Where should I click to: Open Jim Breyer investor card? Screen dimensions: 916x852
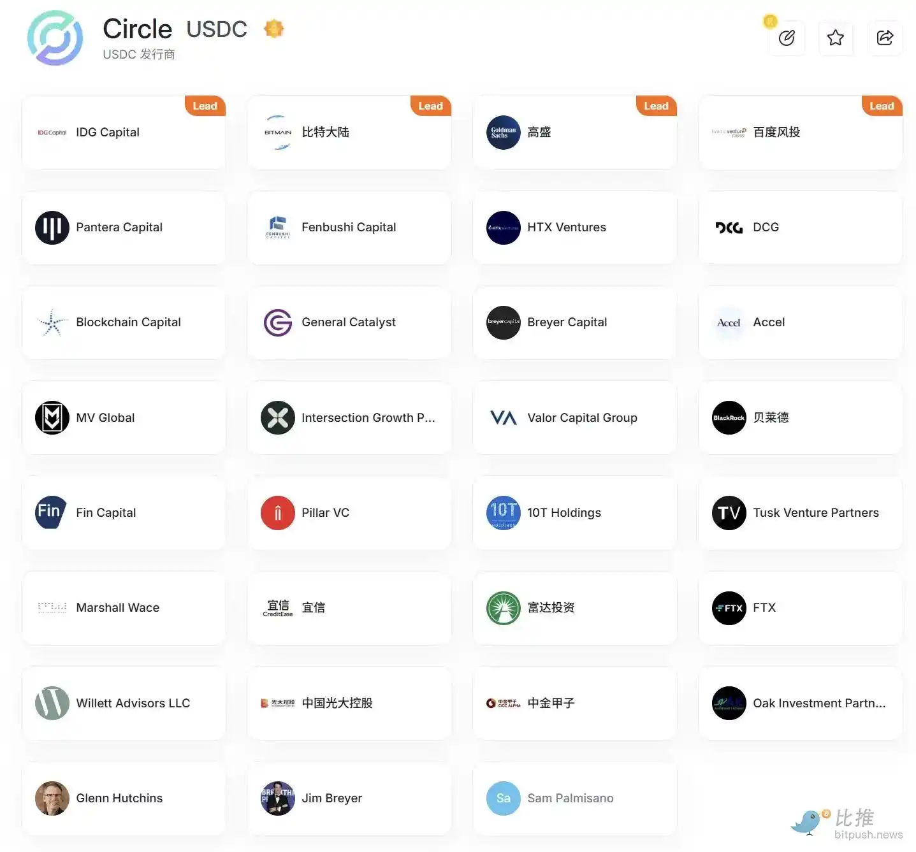(349, 798)
